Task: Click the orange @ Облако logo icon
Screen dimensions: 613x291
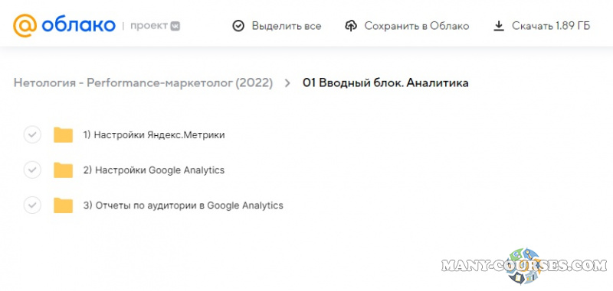Action: pos(25,26)
